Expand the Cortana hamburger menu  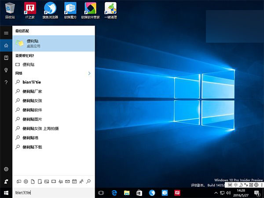click(x=6, y=33)
